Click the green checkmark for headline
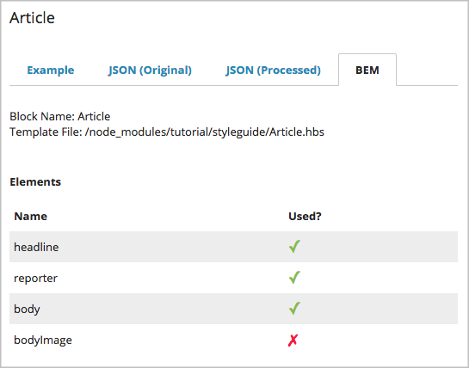 pyautogui.click(x=294, y=247)
